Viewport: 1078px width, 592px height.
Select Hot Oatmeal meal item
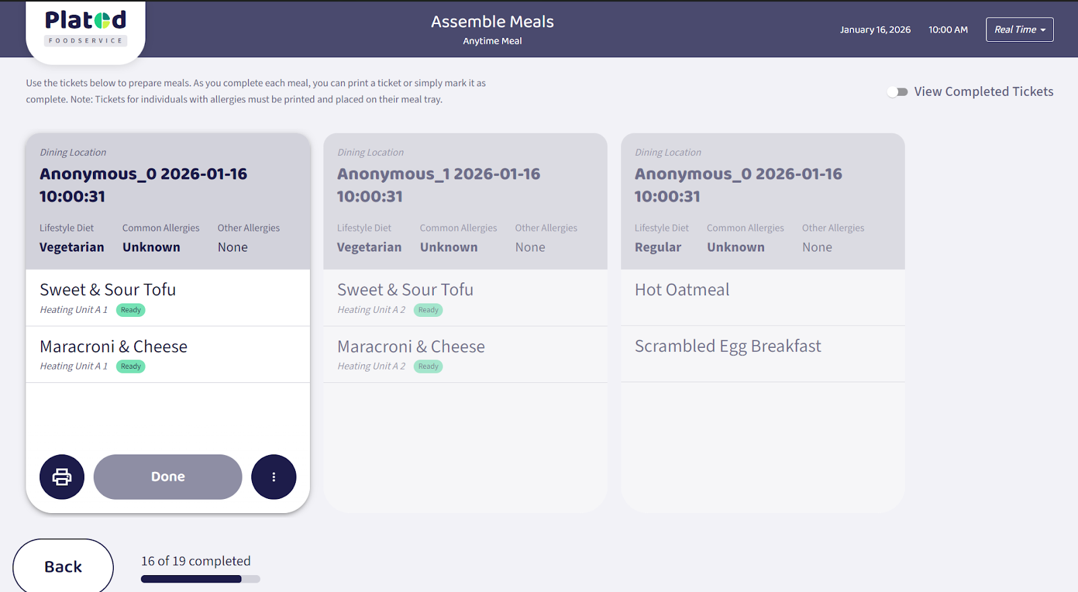[x=683, y=290]
